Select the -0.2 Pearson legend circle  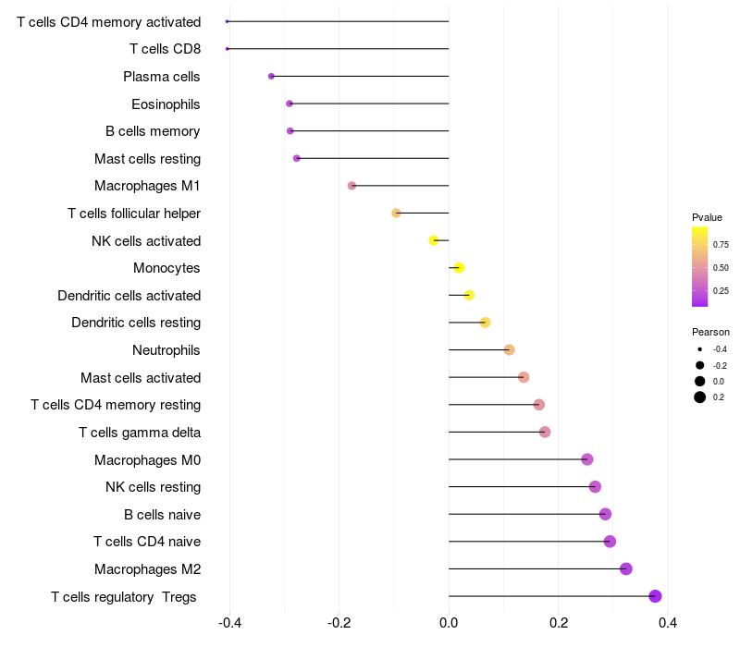click(x=700, y=365)
